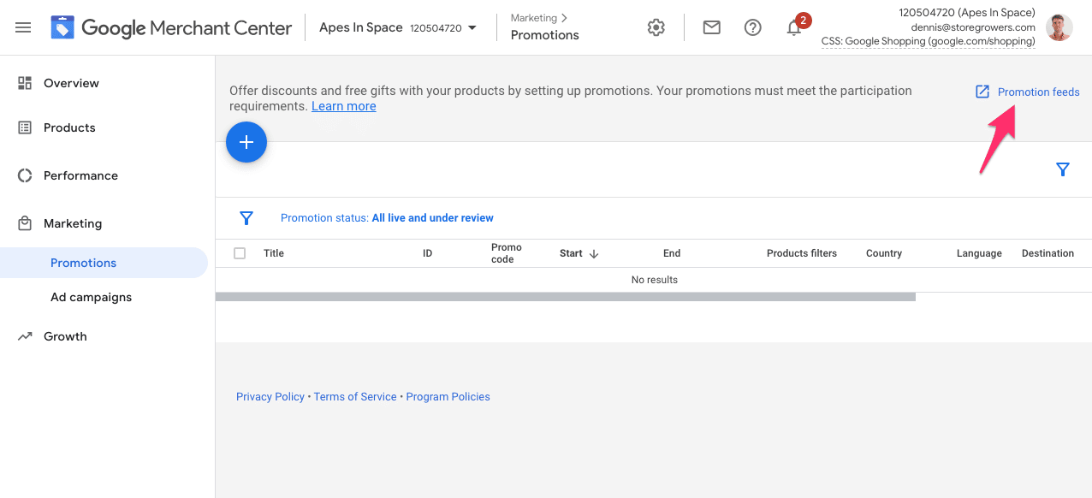Click the Destination column header
Image resolution: width=1092 pixels, height=498 pixels.
[1047, 253]
